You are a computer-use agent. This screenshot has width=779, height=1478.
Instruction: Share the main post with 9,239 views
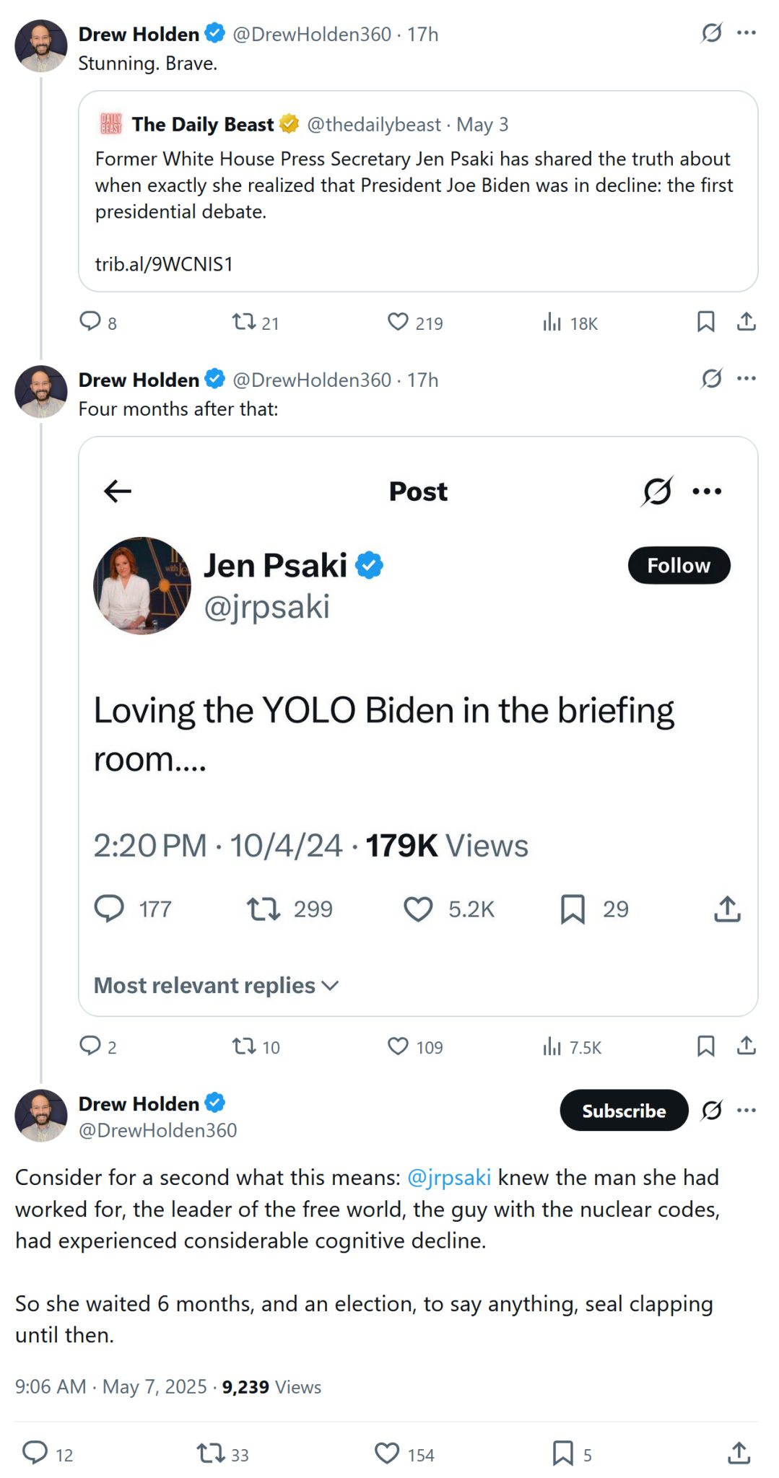click(x=739, y=1453)
